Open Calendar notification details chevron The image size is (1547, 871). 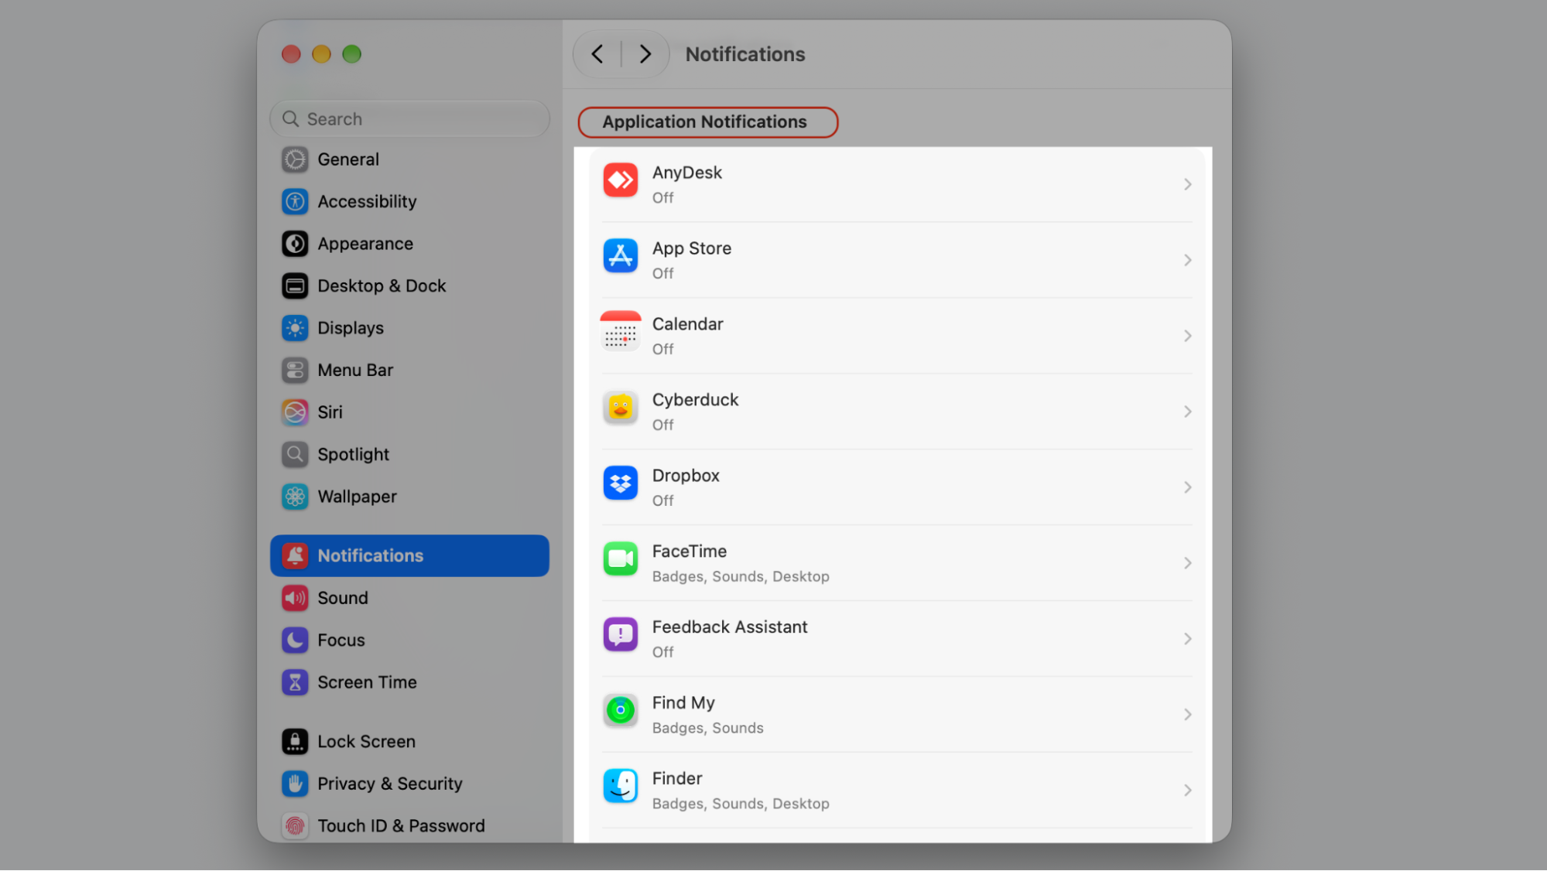(x=1187, y=336)
